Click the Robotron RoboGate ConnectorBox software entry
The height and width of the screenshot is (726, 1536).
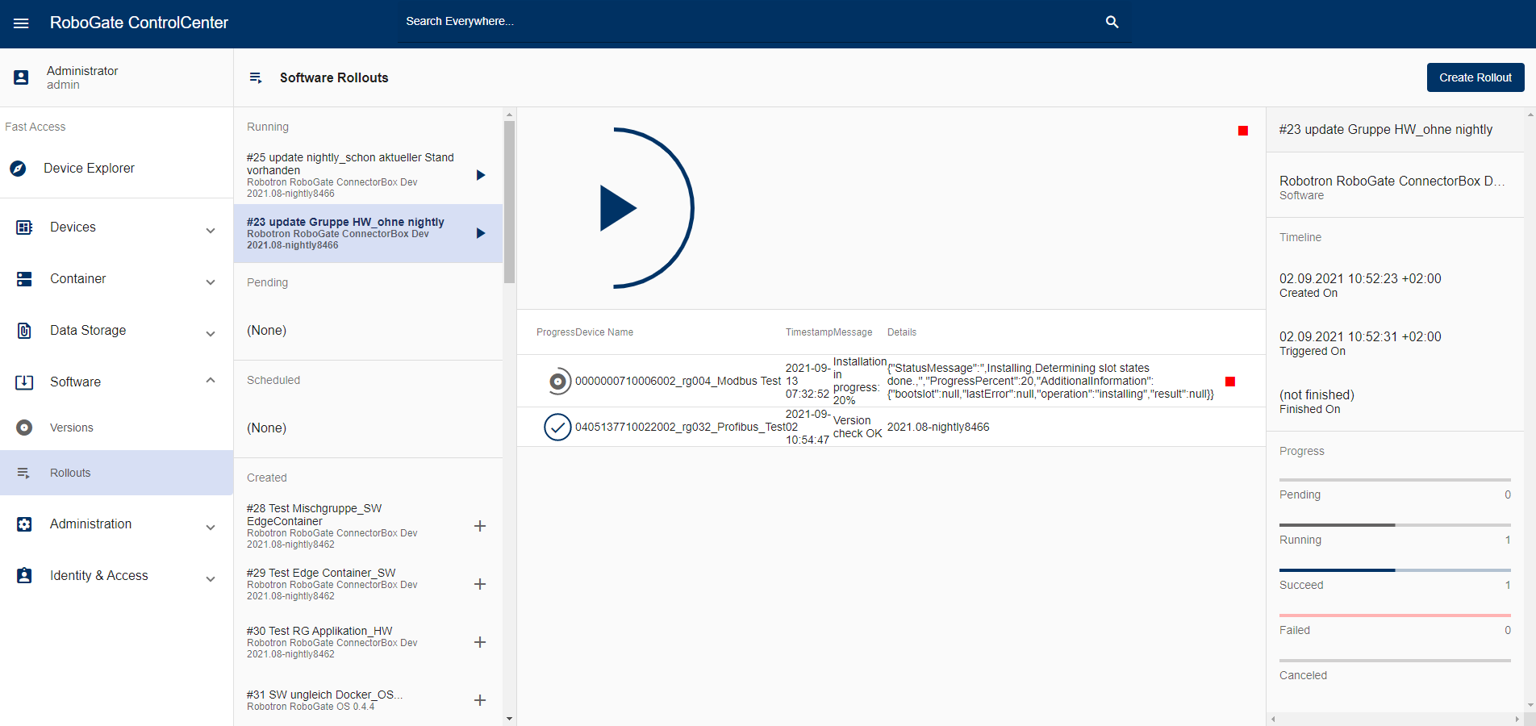pyautogui.click(x=1395, y=187)
